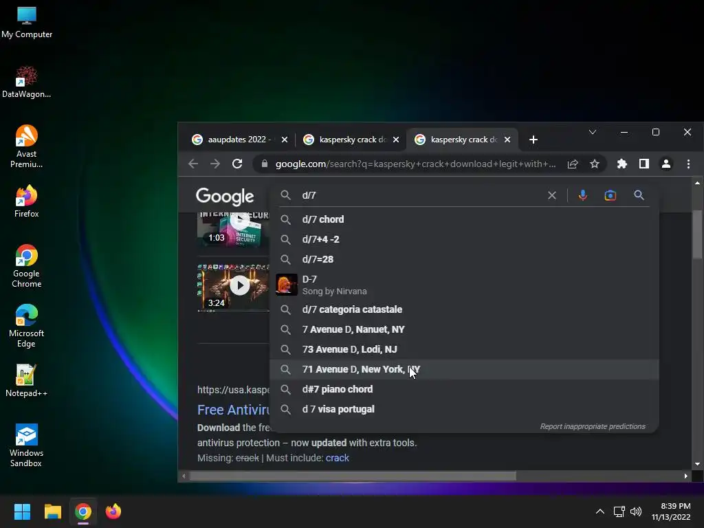Launch Firefox desktop shortcut
The image size is (704, 528).
click(x=27, y=201)
